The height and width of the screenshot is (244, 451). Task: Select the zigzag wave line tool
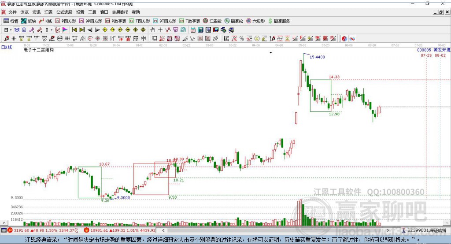(x=192, y=39)
